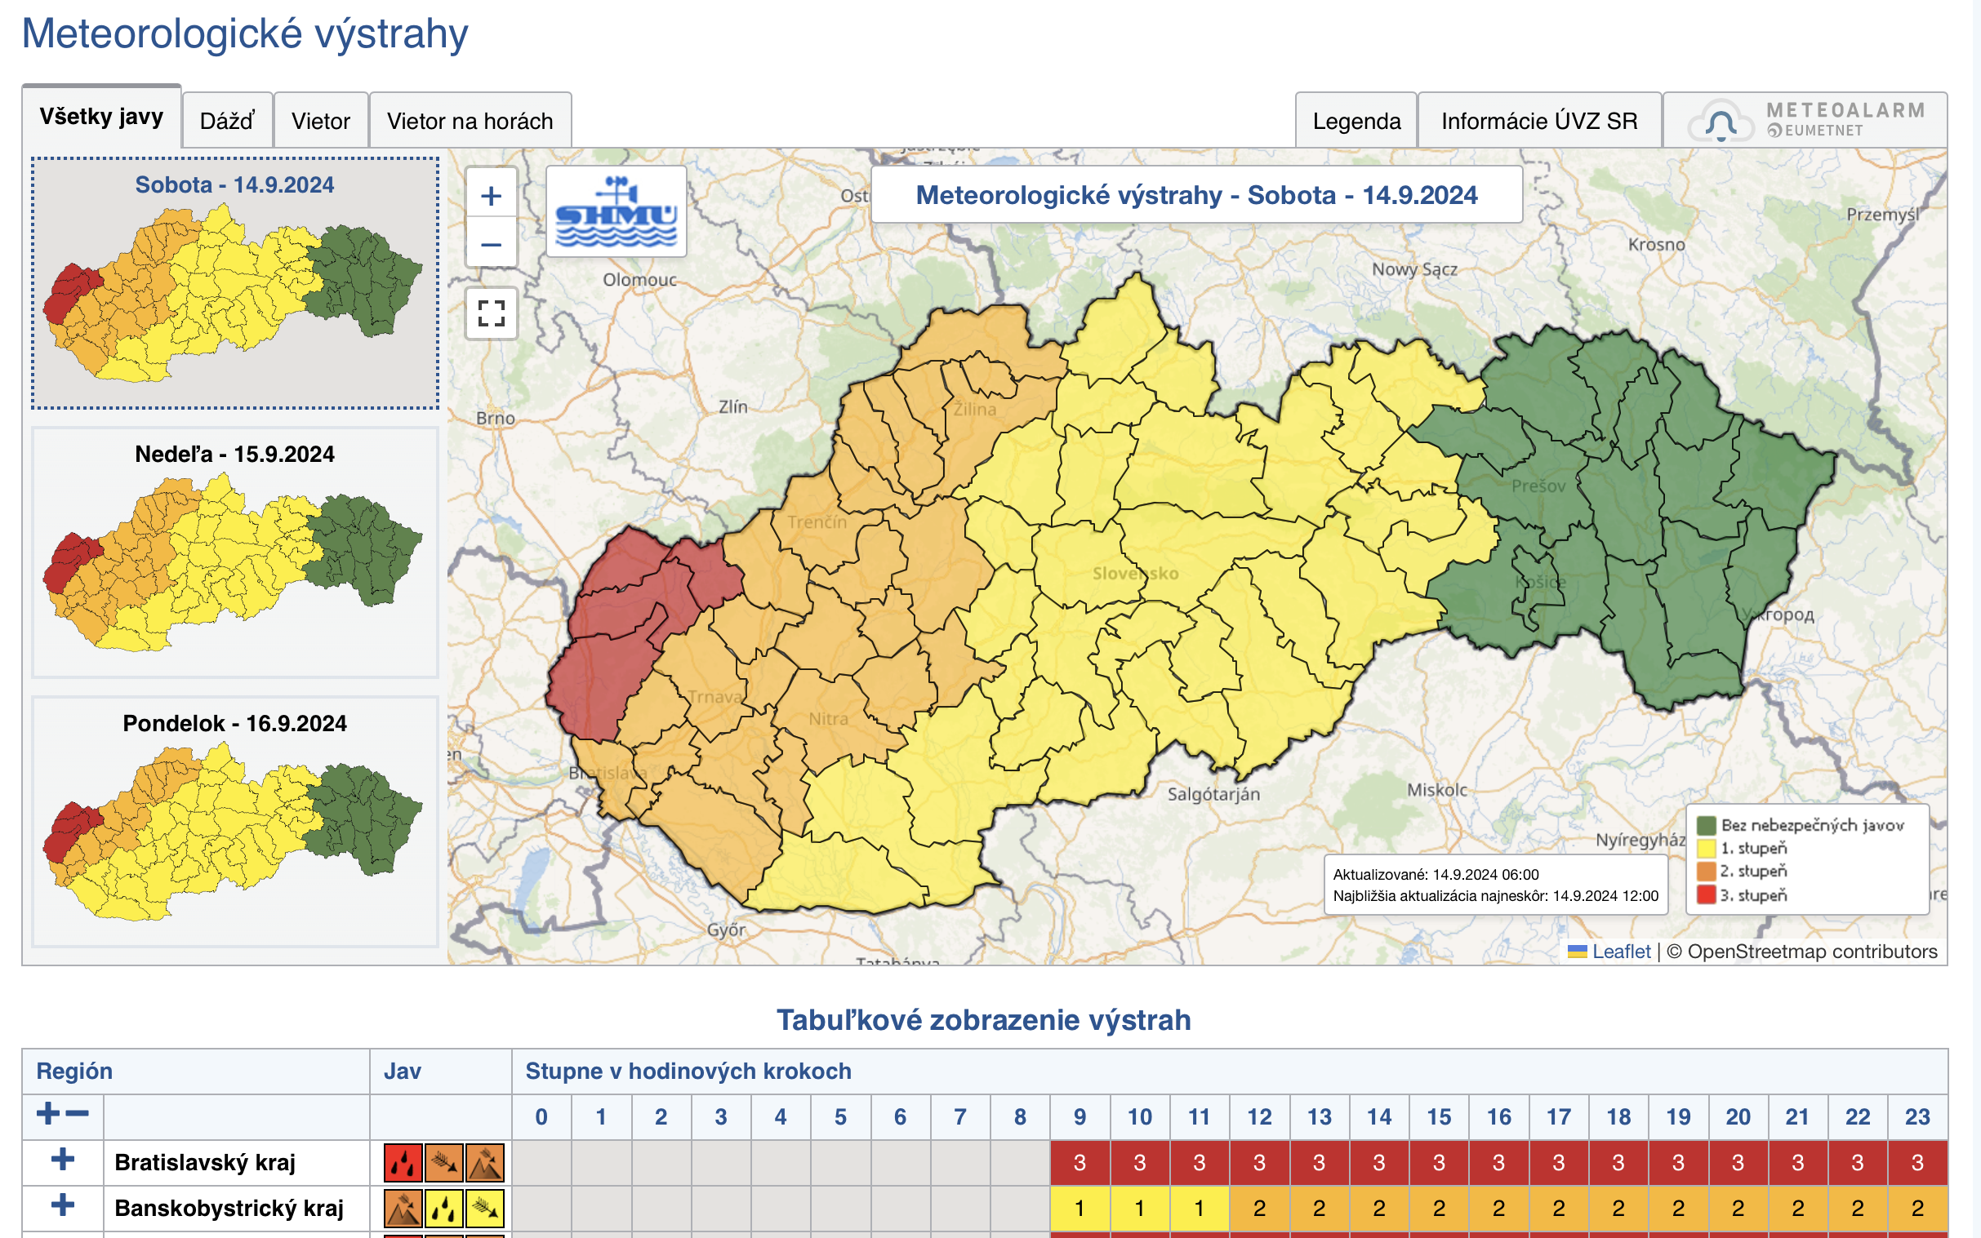Open the Meteoalarm Eumetnet logo link
The height and width of the screenshot is (1238, 1981).
point(1805,120)
